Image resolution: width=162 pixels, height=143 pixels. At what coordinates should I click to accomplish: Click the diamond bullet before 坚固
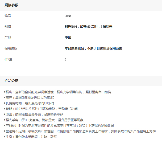point(4,114)
